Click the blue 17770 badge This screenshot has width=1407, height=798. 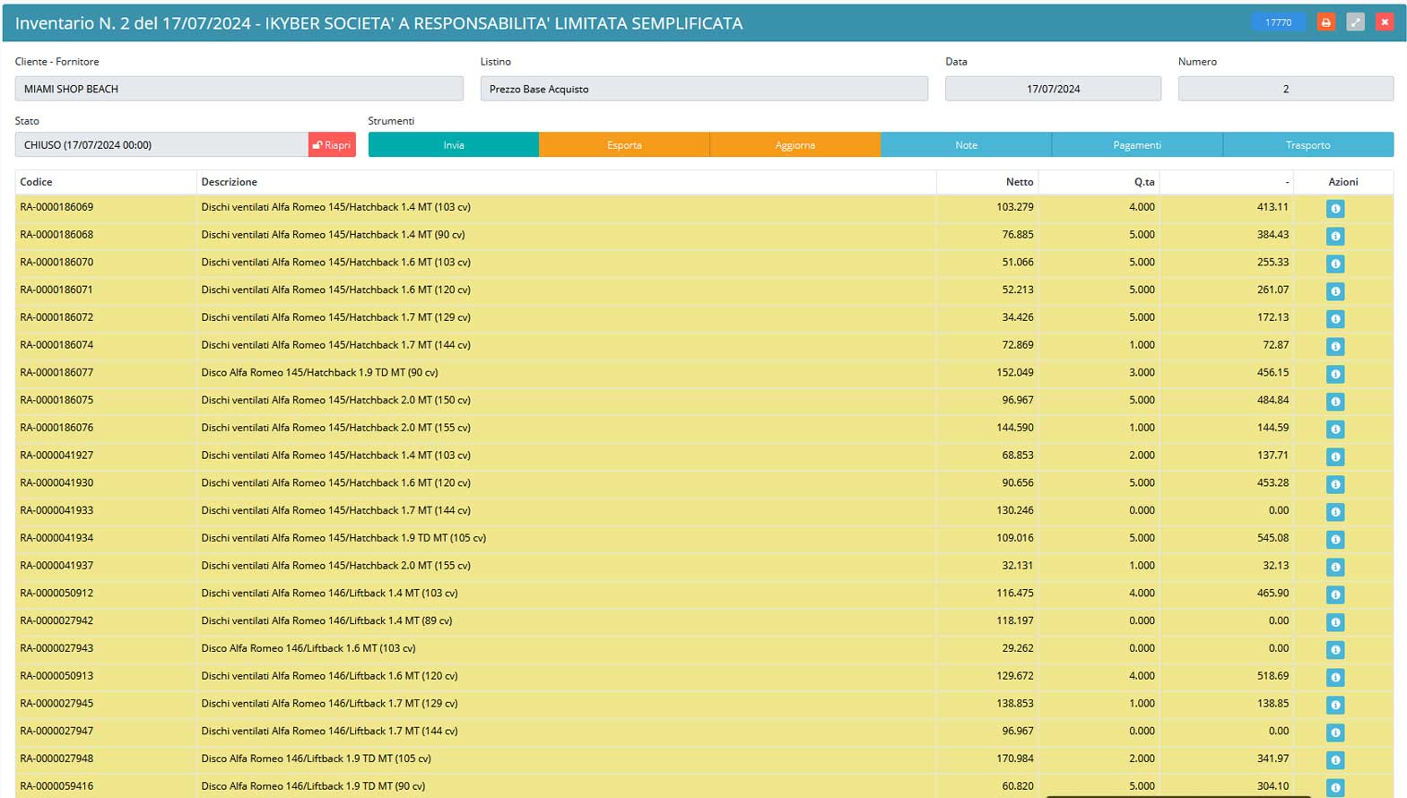coord(1278,22)
